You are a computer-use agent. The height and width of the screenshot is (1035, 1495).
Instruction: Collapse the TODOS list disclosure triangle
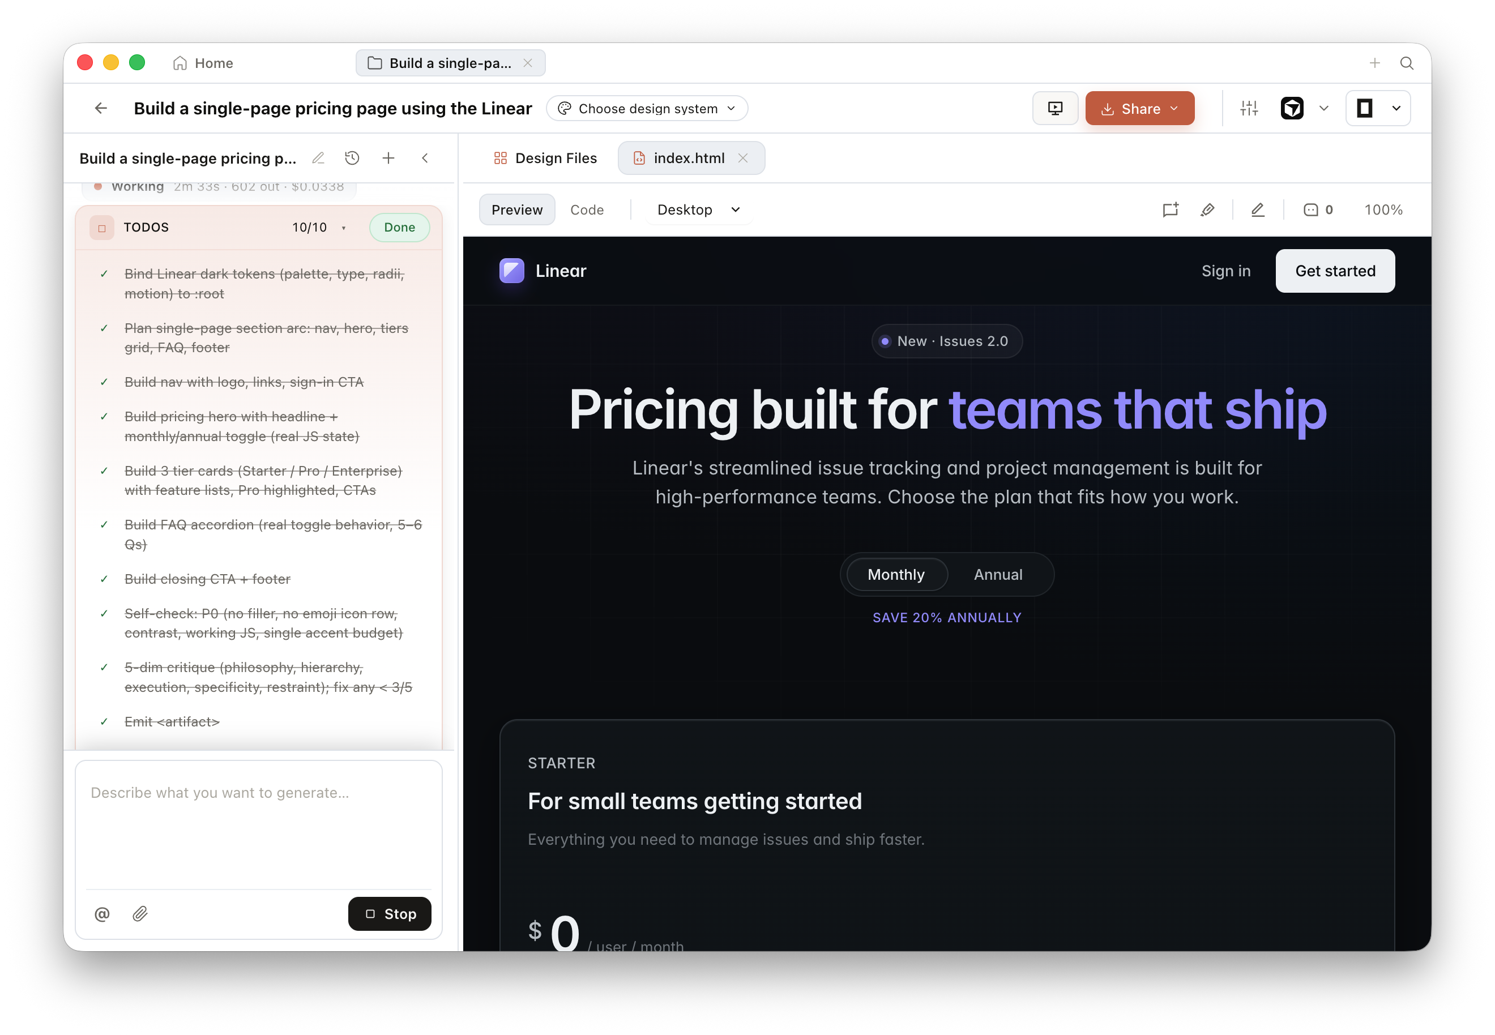tap(343, 228)
